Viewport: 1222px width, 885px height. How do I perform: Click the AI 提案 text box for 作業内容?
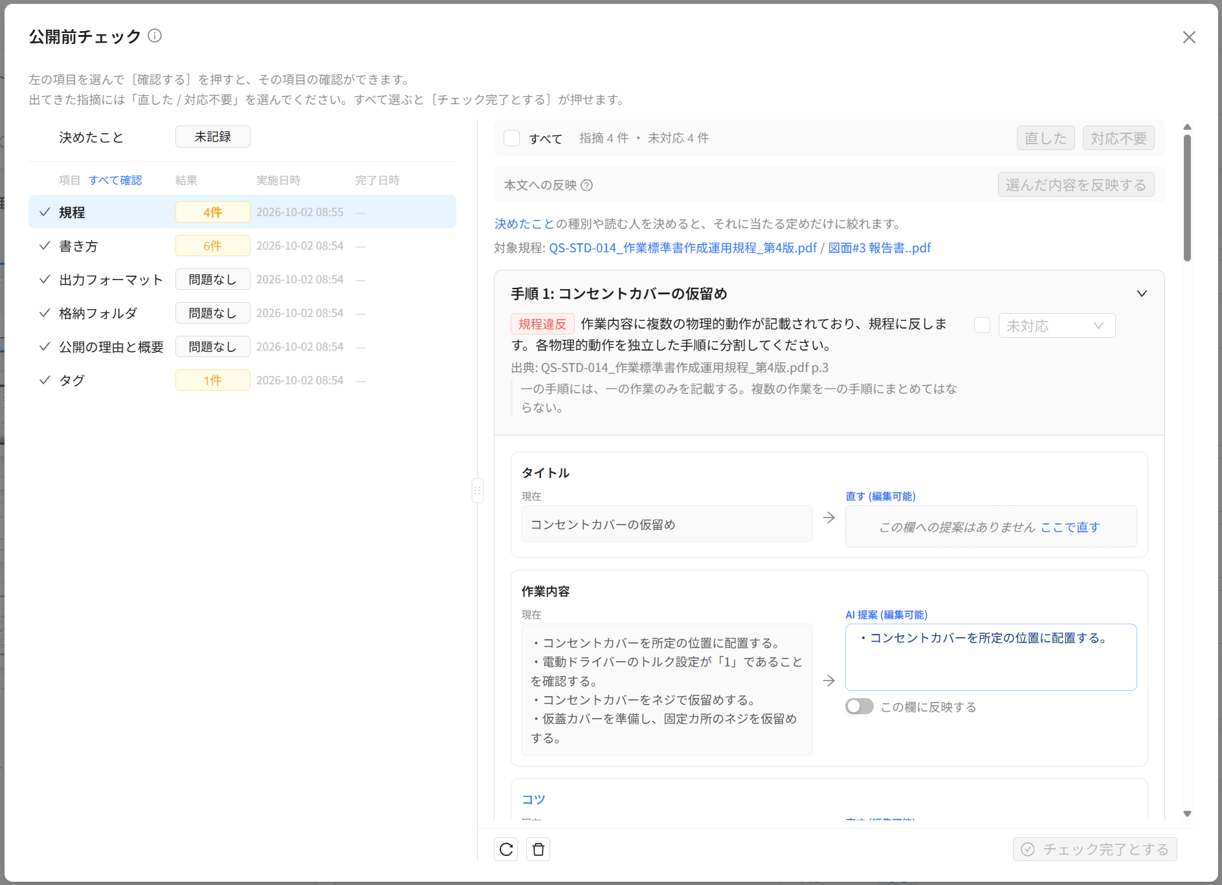[x=991, y=657]
